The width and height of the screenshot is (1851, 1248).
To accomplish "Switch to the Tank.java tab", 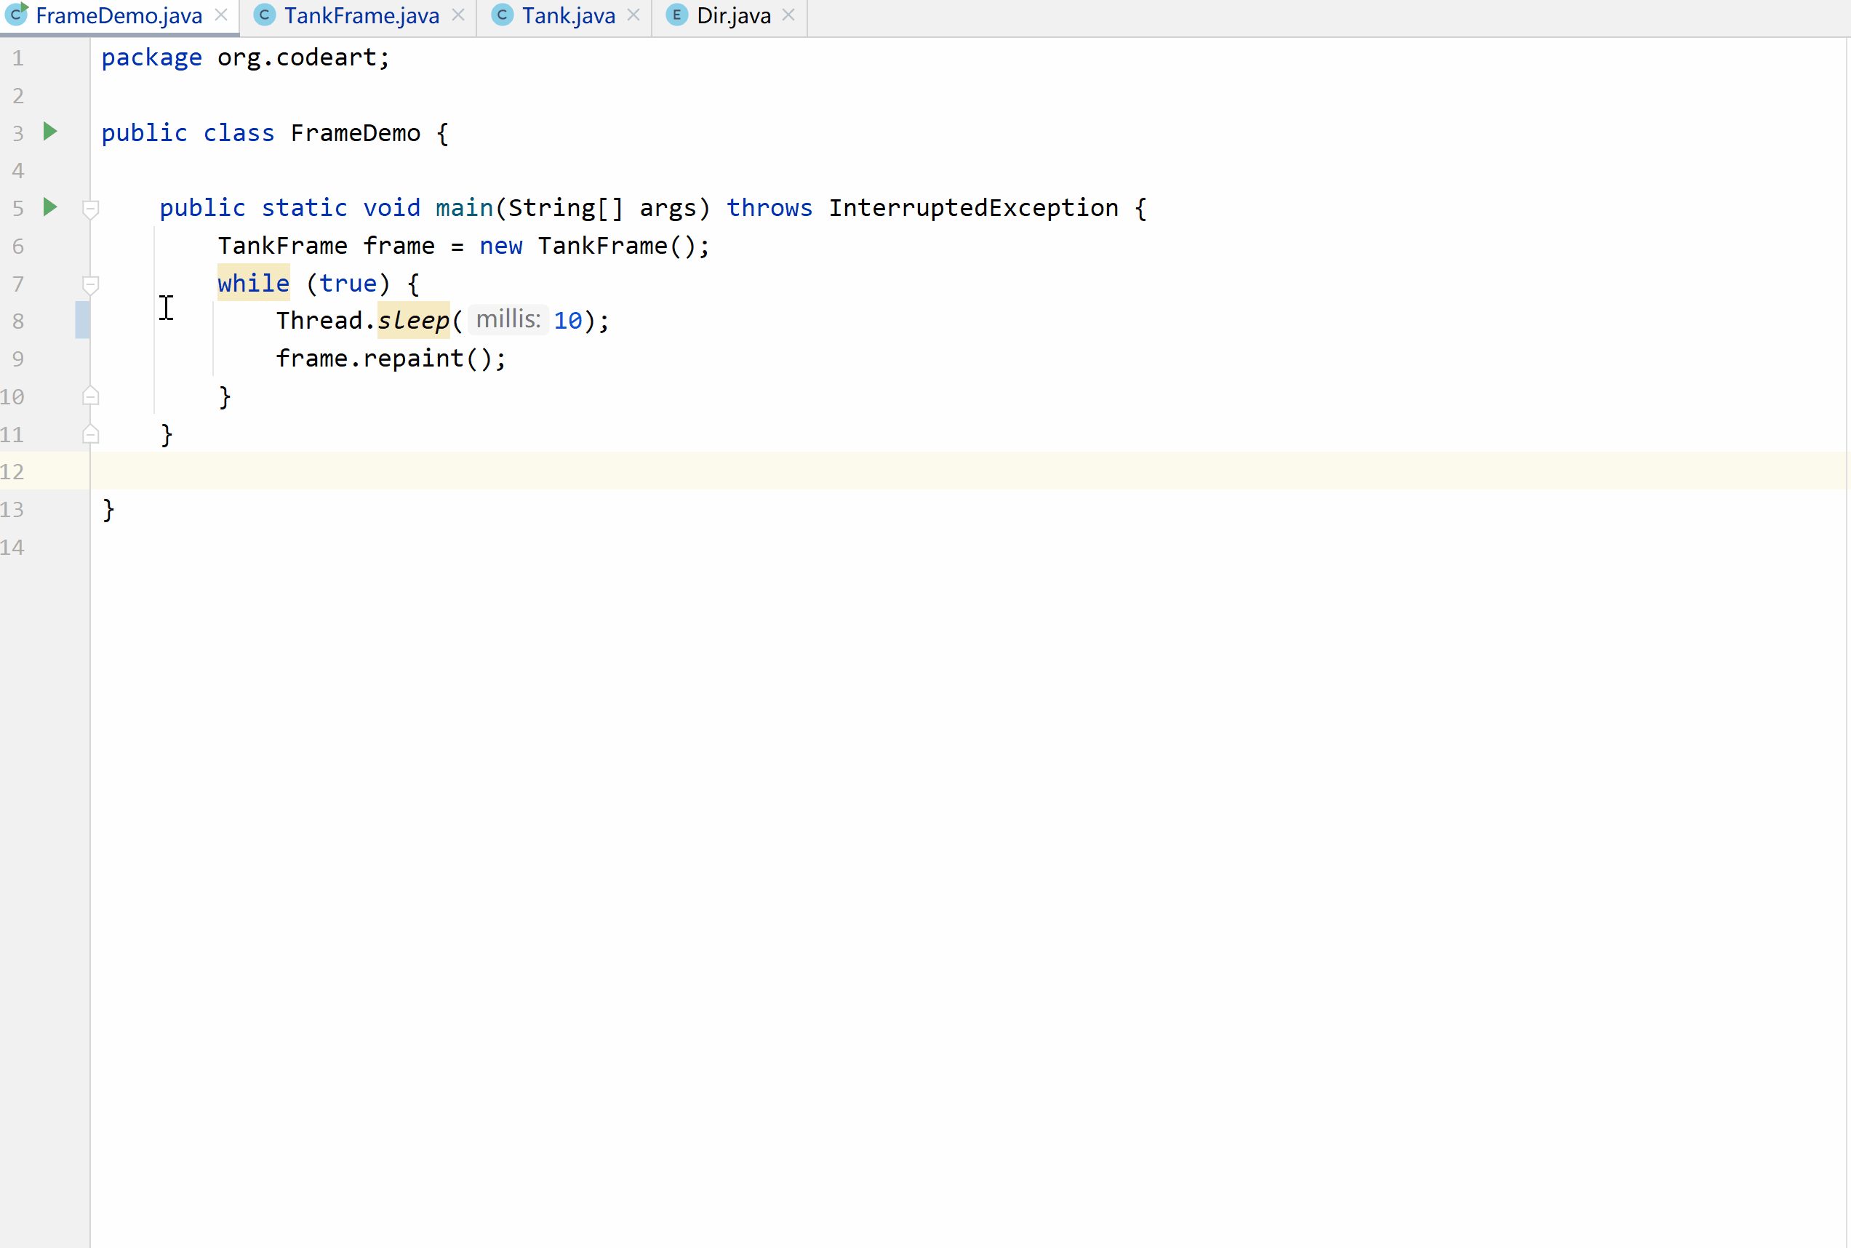I will point(568,16).
